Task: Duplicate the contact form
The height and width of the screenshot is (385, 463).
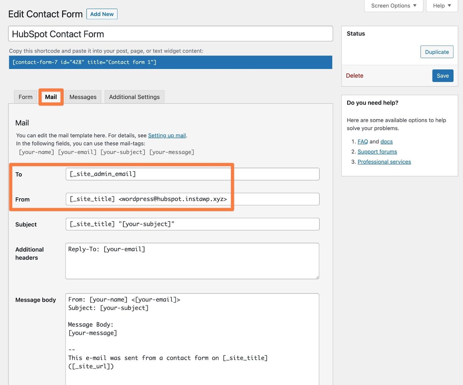Action: 437,52
